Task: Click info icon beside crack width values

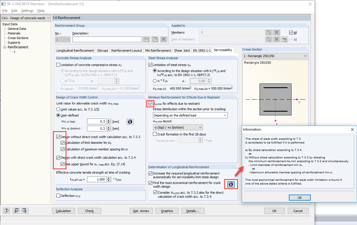Action: tap(130, 122)
